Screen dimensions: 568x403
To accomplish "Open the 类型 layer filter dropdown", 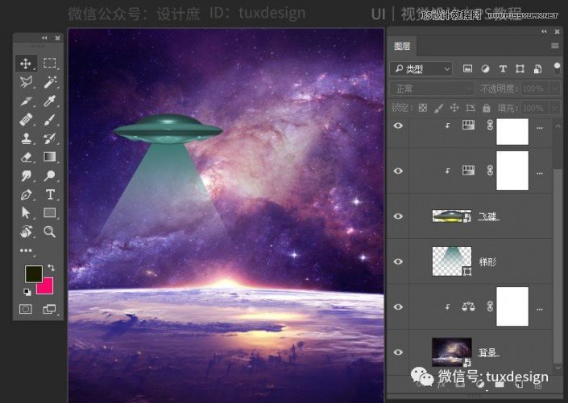I will coord(421,68).
